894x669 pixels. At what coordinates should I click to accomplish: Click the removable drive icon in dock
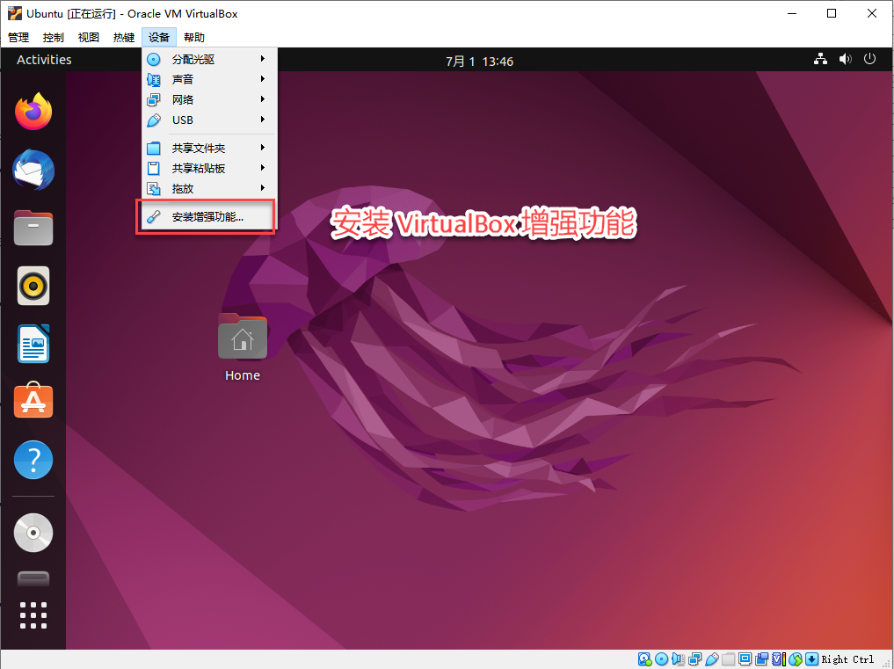click(33, 578)
